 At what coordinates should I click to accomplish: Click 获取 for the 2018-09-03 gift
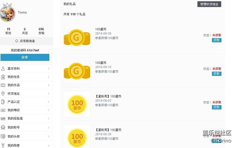point(217,107)
